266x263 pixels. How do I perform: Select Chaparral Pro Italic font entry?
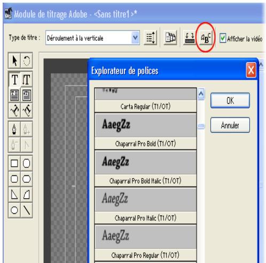(x=146, y=206)
